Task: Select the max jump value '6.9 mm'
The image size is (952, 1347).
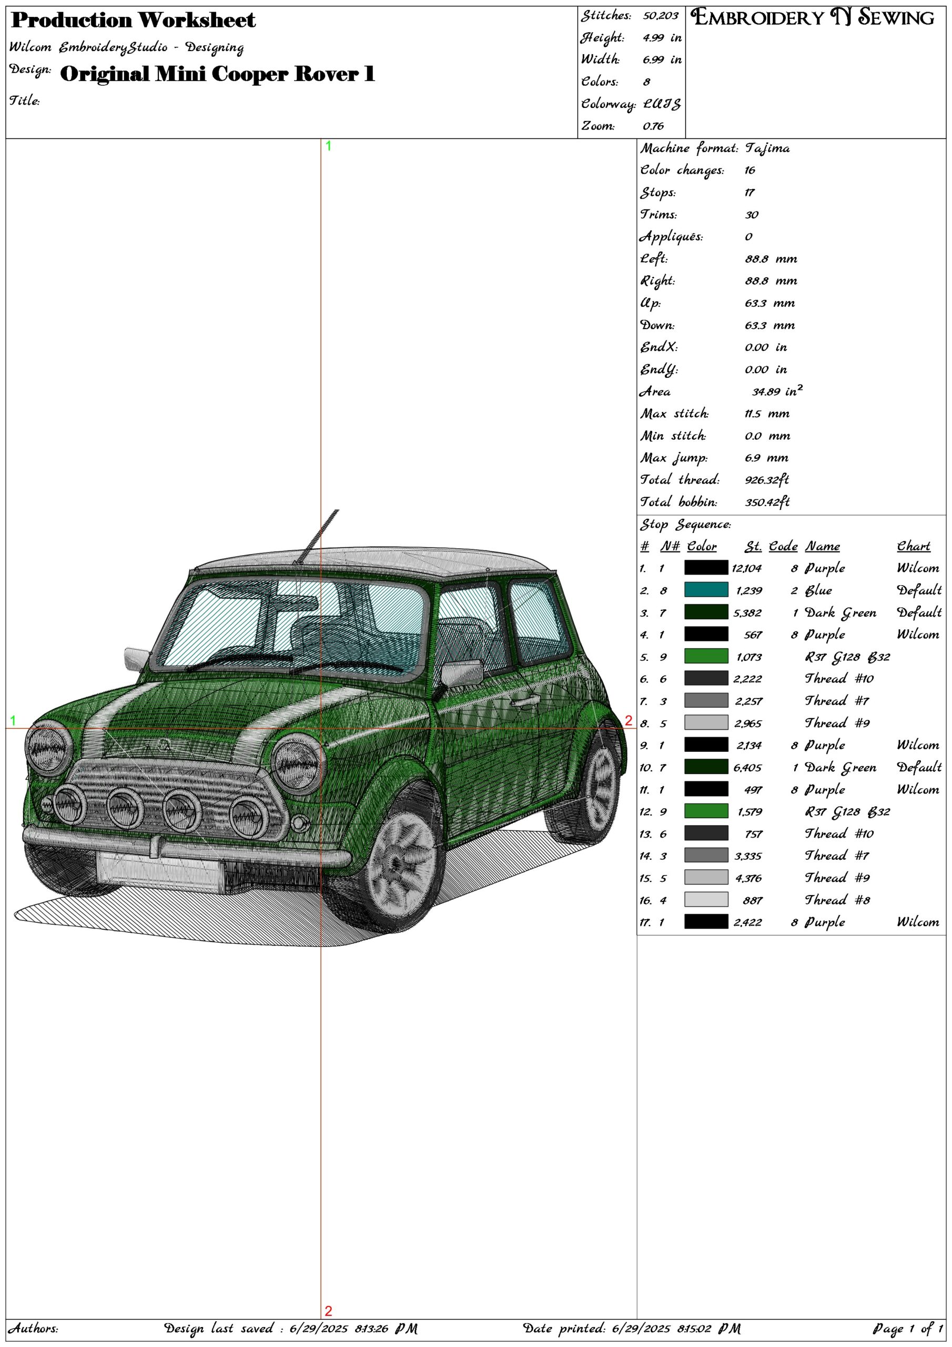Action: click(767, 458)
